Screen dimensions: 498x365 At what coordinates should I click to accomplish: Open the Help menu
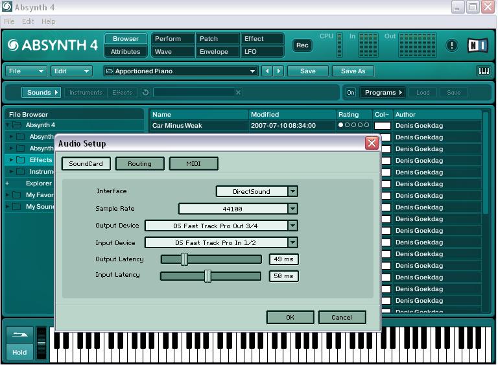(x=48, y=21)
